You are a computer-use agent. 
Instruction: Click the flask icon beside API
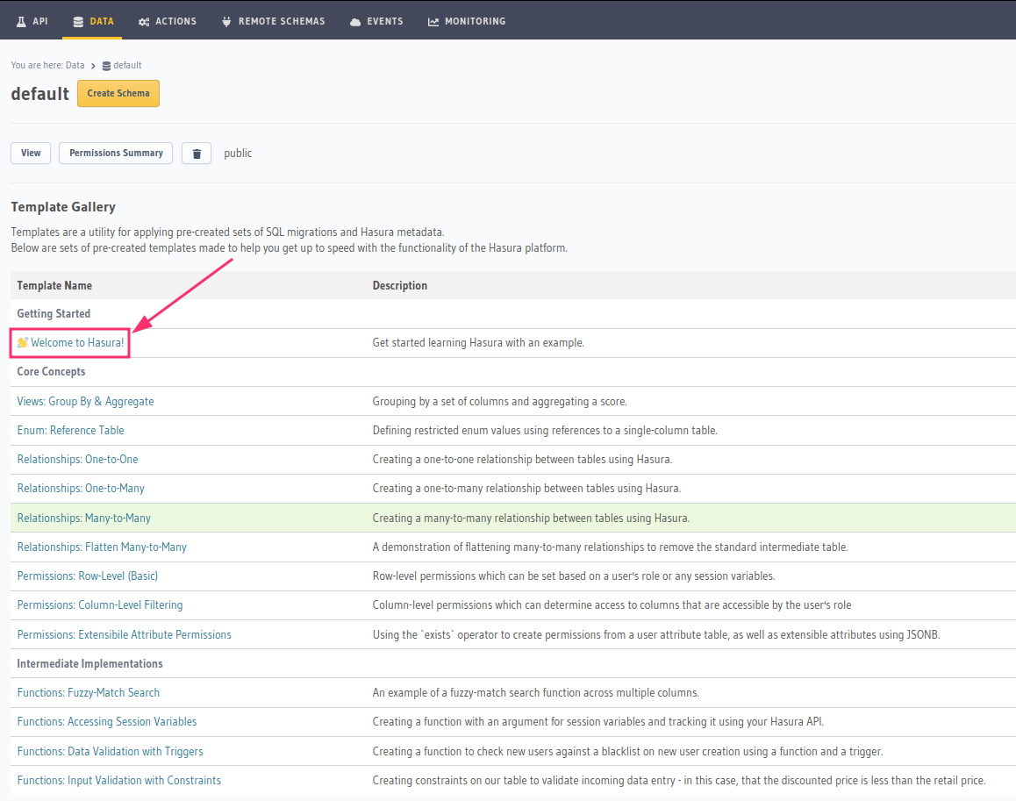point(21,21)
